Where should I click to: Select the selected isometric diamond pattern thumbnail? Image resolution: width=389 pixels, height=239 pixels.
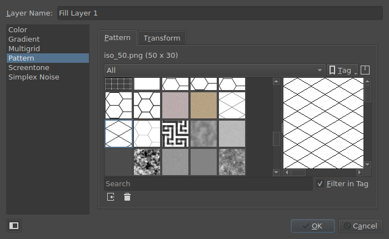118,133
